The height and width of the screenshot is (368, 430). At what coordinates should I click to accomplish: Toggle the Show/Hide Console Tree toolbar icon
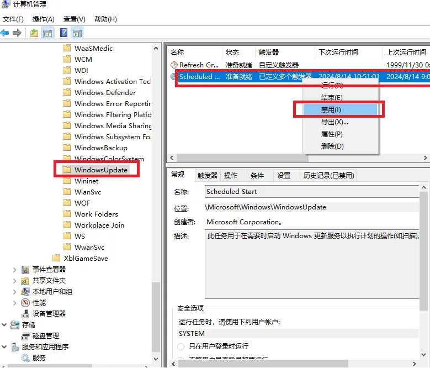pos(47,33)
